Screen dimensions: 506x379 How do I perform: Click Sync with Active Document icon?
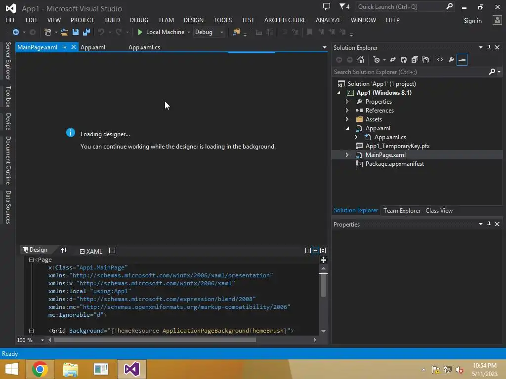pos(393,60)
